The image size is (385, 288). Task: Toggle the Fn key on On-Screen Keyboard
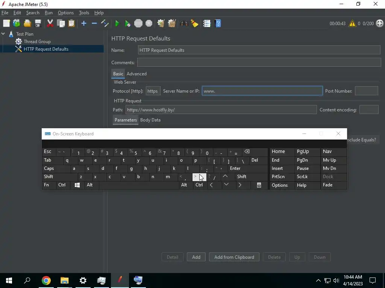(49, 185)
